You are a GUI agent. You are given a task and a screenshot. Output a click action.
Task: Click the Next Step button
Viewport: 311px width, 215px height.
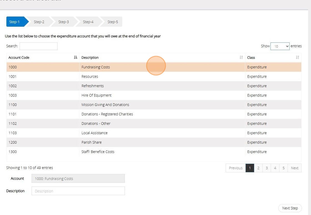[x=290, y=208]
